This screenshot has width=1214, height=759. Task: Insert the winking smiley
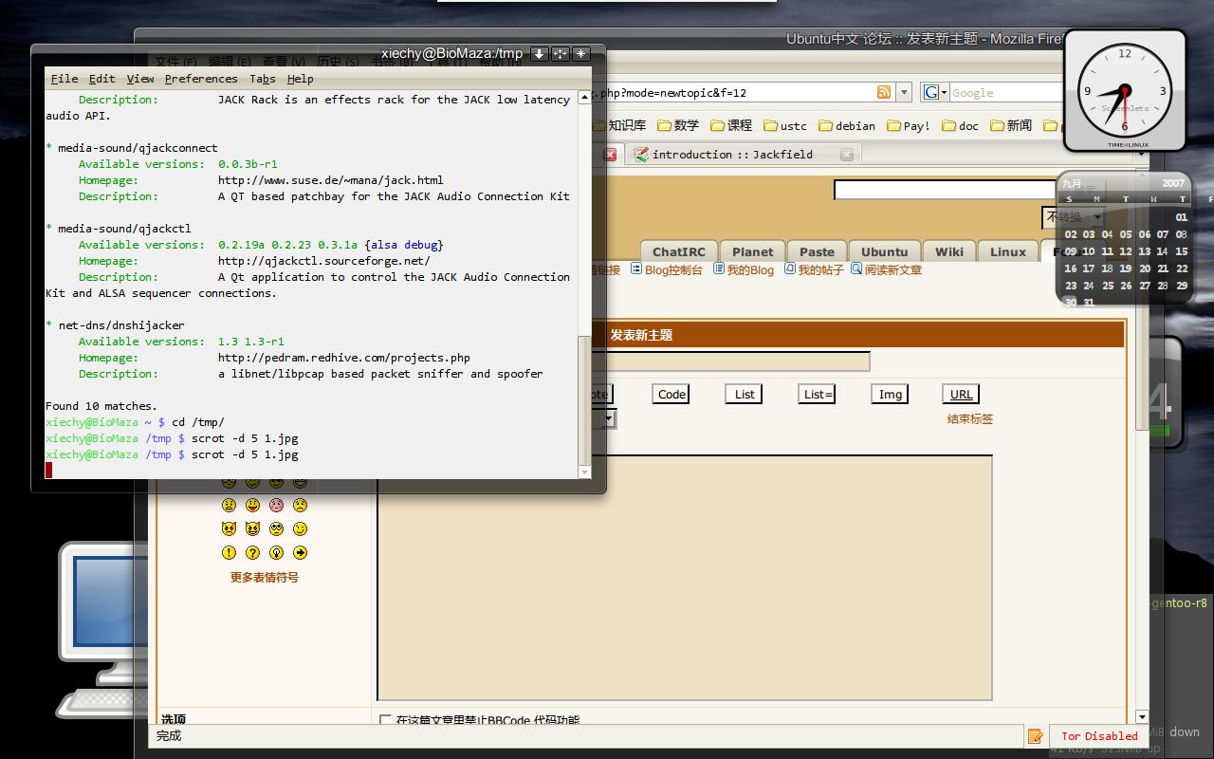(x=300, y=529)
